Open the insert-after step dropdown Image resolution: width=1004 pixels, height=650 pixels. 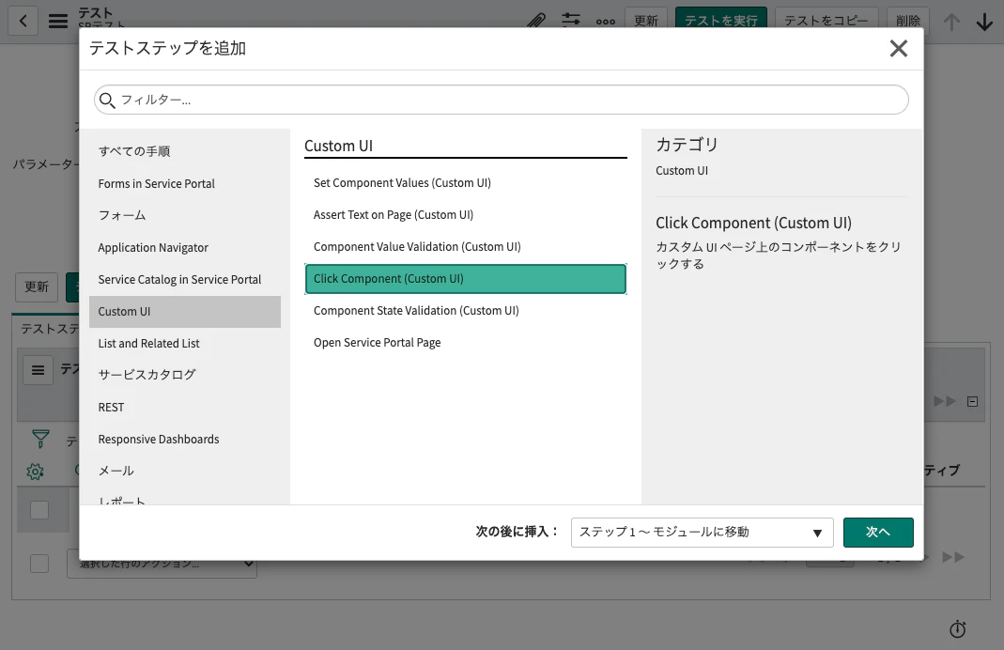tap(702, 533)
